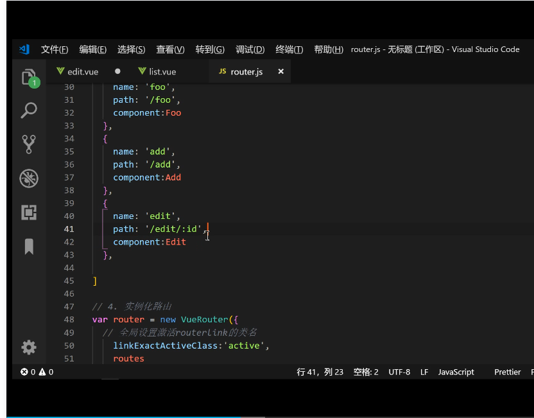Image resolution: width=534 pixels, height=418 pixels.
Task: Click line number 48 in gutter
Action: [69, 319]
